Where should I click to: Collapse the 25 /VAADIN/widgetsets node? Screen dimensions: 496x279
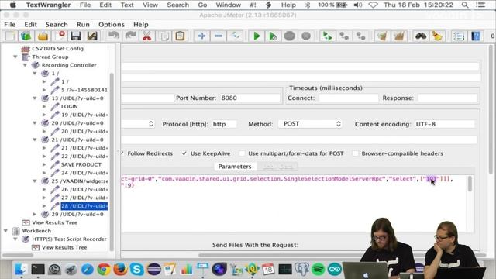(x=35, y=181)
